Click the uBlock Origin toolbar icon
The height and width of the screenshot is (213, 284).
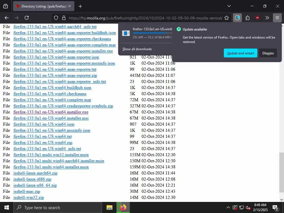(x=257, y=18)
